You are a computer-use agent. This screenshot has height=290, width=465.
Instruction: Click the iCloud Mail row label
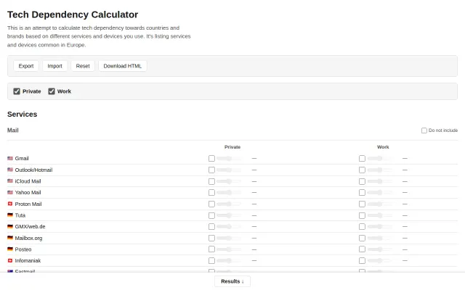point(28,181)
